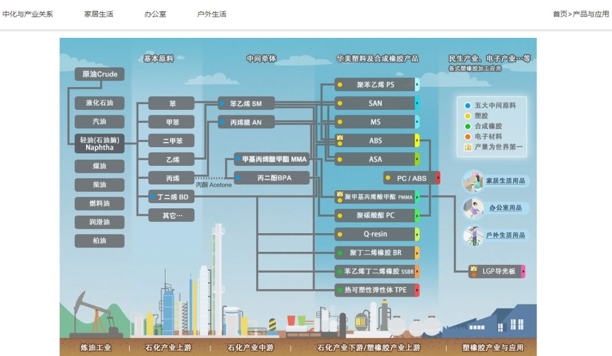This screenshot has height=356, width=612.
Task: Click the 首页 breadcrumb link
Action: (x=560, y=14)
